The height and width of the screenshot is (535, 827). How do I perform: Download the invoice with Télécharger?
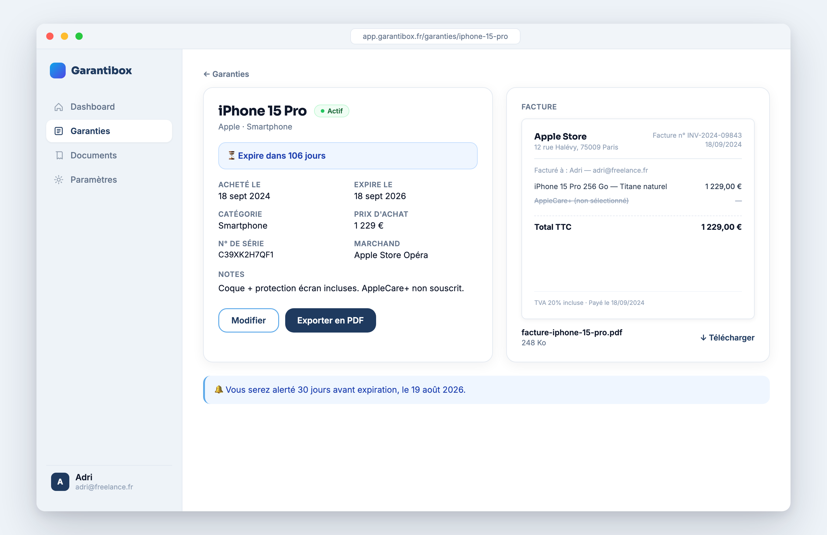pyautogui.click(x=727, y=338)
